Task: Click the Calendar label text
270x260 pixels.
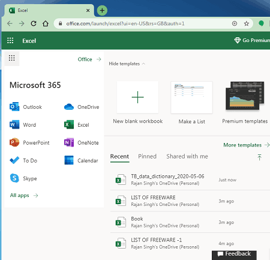Action: [88, 160]
